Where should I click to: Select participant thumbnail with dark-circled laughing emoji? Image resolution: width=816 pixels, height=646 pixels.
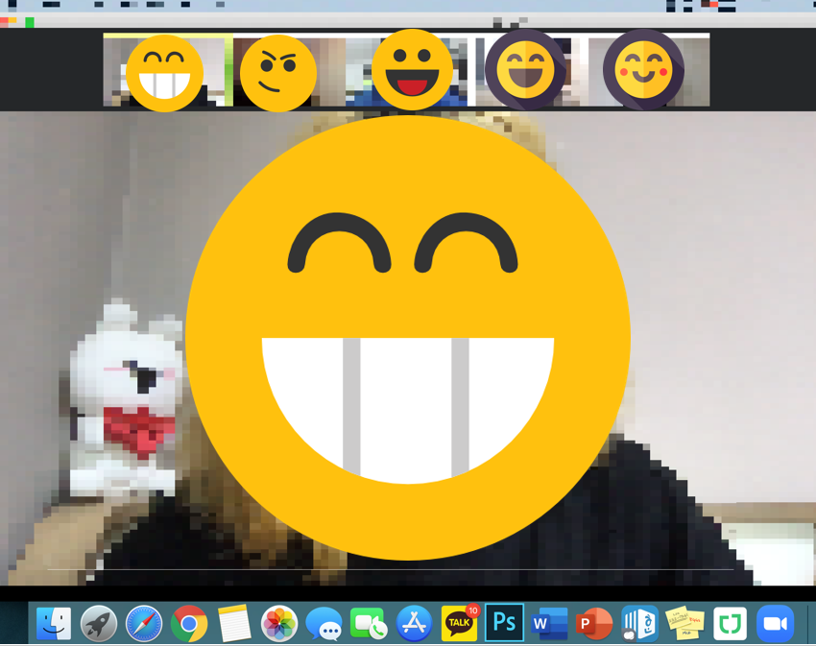525,70
